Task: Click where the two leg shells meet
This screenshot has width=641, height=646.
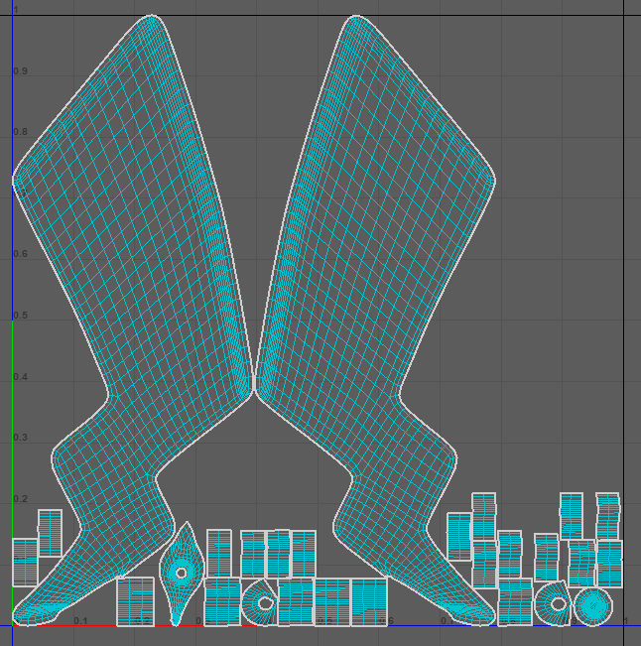Action: [x=255, y=387]
